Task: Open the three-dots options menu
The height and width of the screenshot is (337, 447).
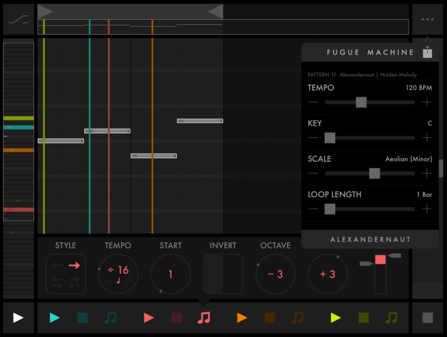Action: 428,19
